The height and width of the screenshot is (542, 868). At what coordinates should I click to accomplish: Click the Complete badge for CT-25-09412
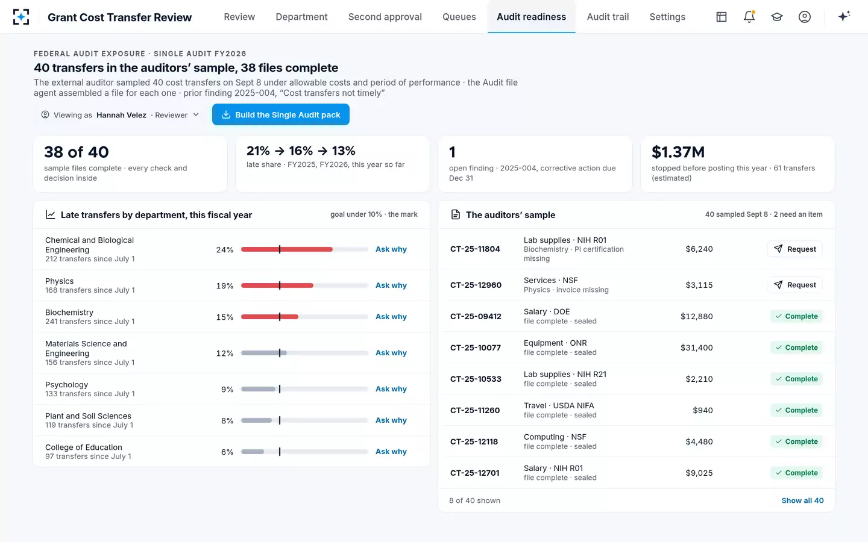[x=796, y=316]
